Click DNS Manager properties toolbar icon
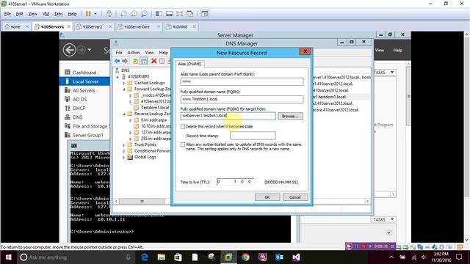 [162, 61]
